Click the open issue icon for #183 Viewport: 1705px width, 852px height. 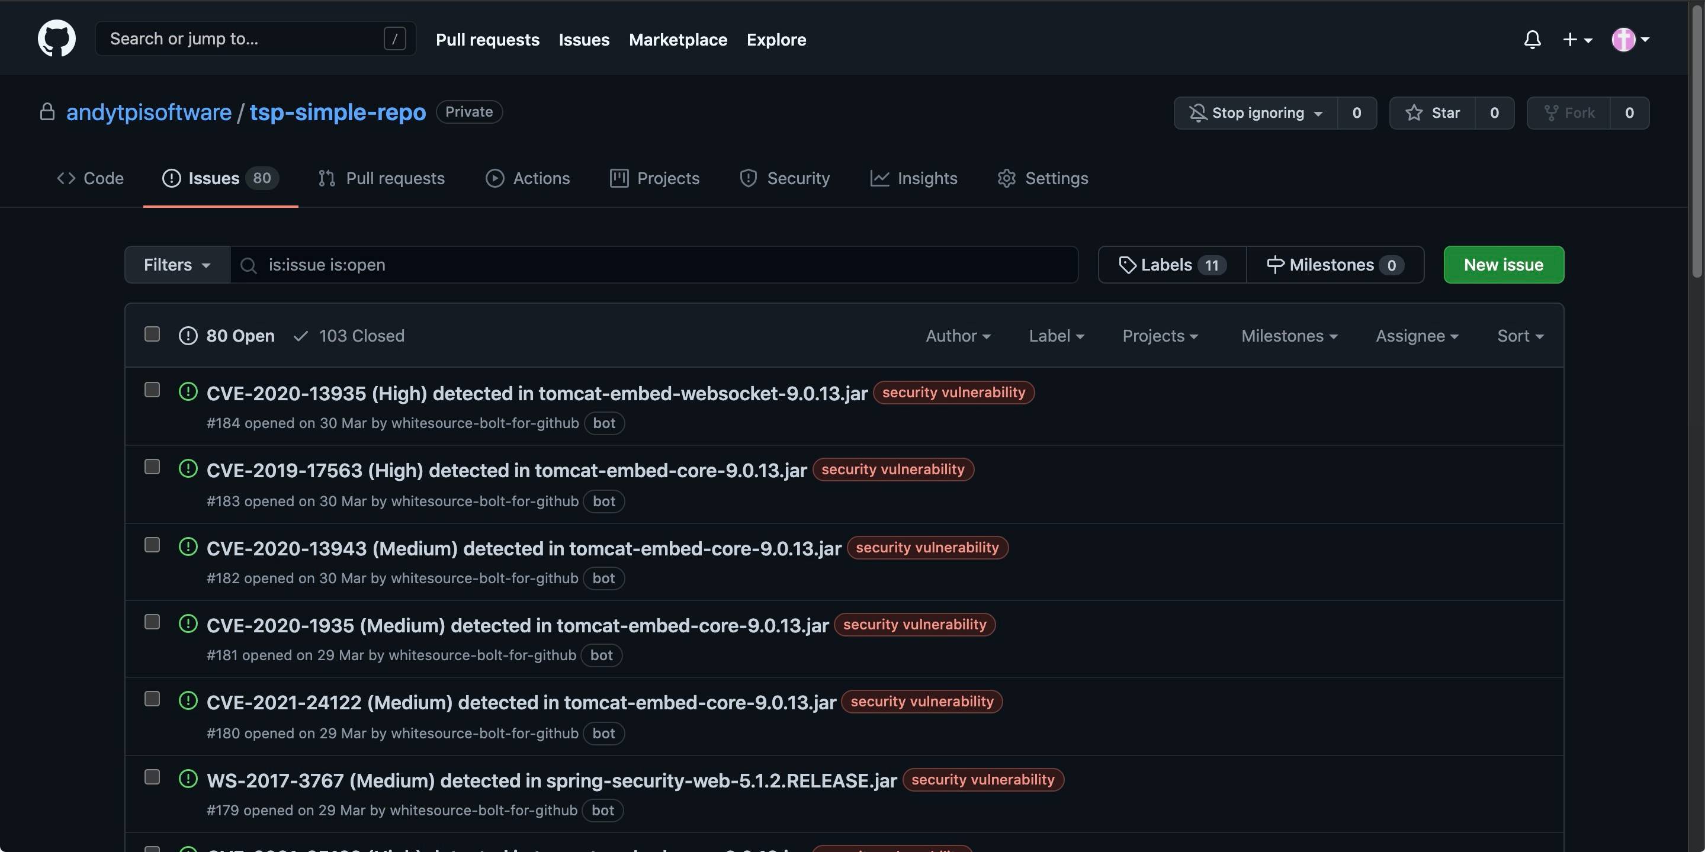coord(188,468)
